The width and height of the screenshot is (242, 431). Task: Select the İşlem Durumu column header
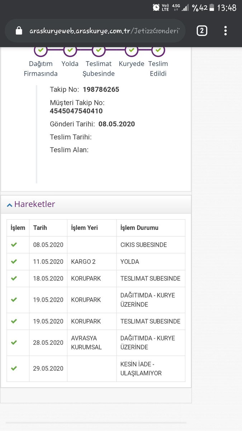139,228
